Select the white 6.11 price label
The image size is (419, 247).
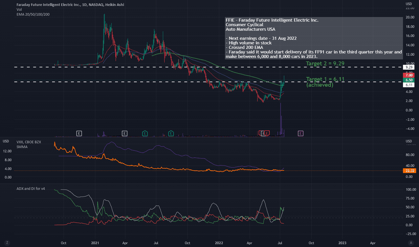coord(409,85)
